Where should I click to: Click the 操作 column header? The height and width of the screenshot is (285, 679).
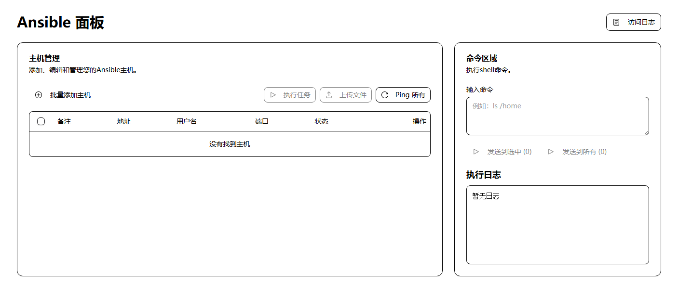[x=420, y=121]
